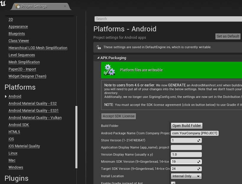The image size is (242, 184).
Task: Click the Accept SDK License button
Action: click(x=118, y=116)
